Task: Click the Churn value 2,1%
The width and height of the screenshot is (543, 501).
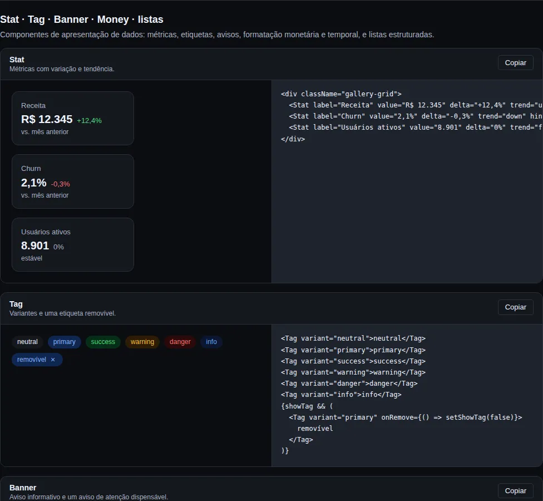Action: (33, 183)
